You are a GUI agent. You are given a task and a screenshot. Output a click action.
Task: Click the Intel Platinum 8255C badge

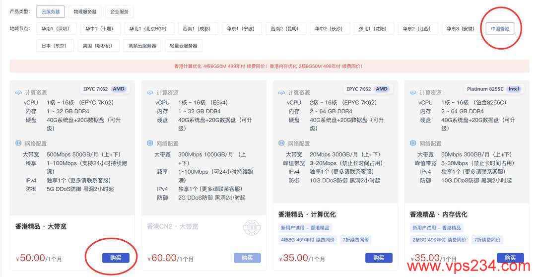coord(493,89)
